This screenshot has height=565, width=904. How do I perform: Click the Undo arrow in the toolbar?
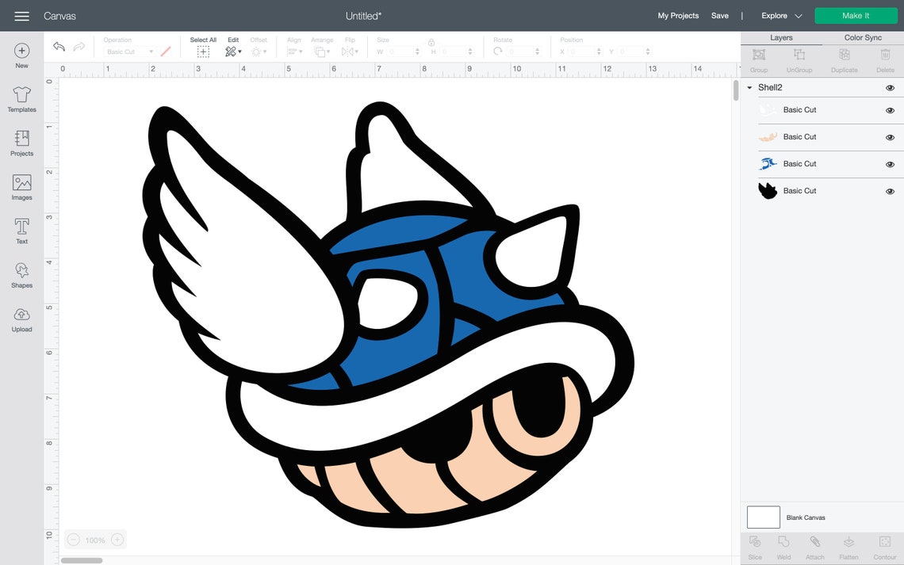58,46
